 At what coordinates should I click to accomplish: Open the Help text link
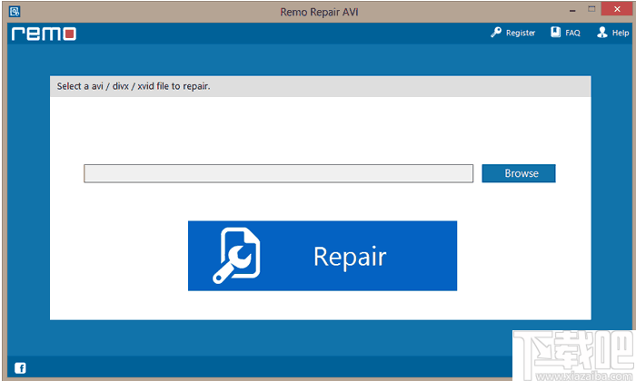click(x=621, y=33)
